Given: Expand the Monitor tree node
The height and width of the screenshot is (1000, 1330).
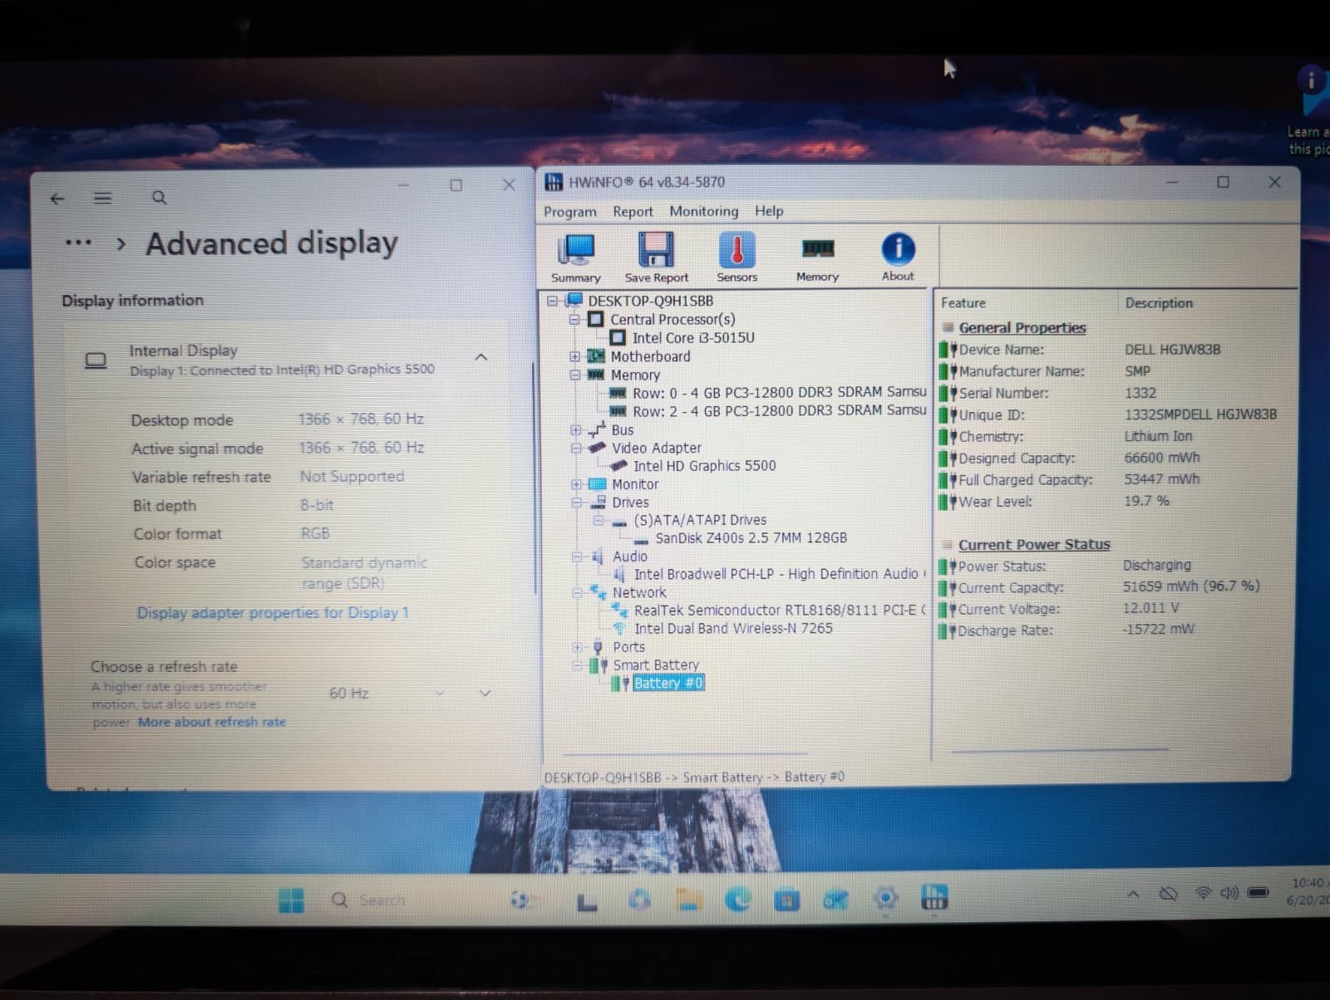Looking at the screenshot, I should tap(575, 484).
